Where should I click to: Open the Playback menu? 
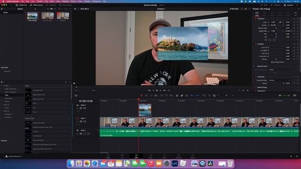coord(65,1)
